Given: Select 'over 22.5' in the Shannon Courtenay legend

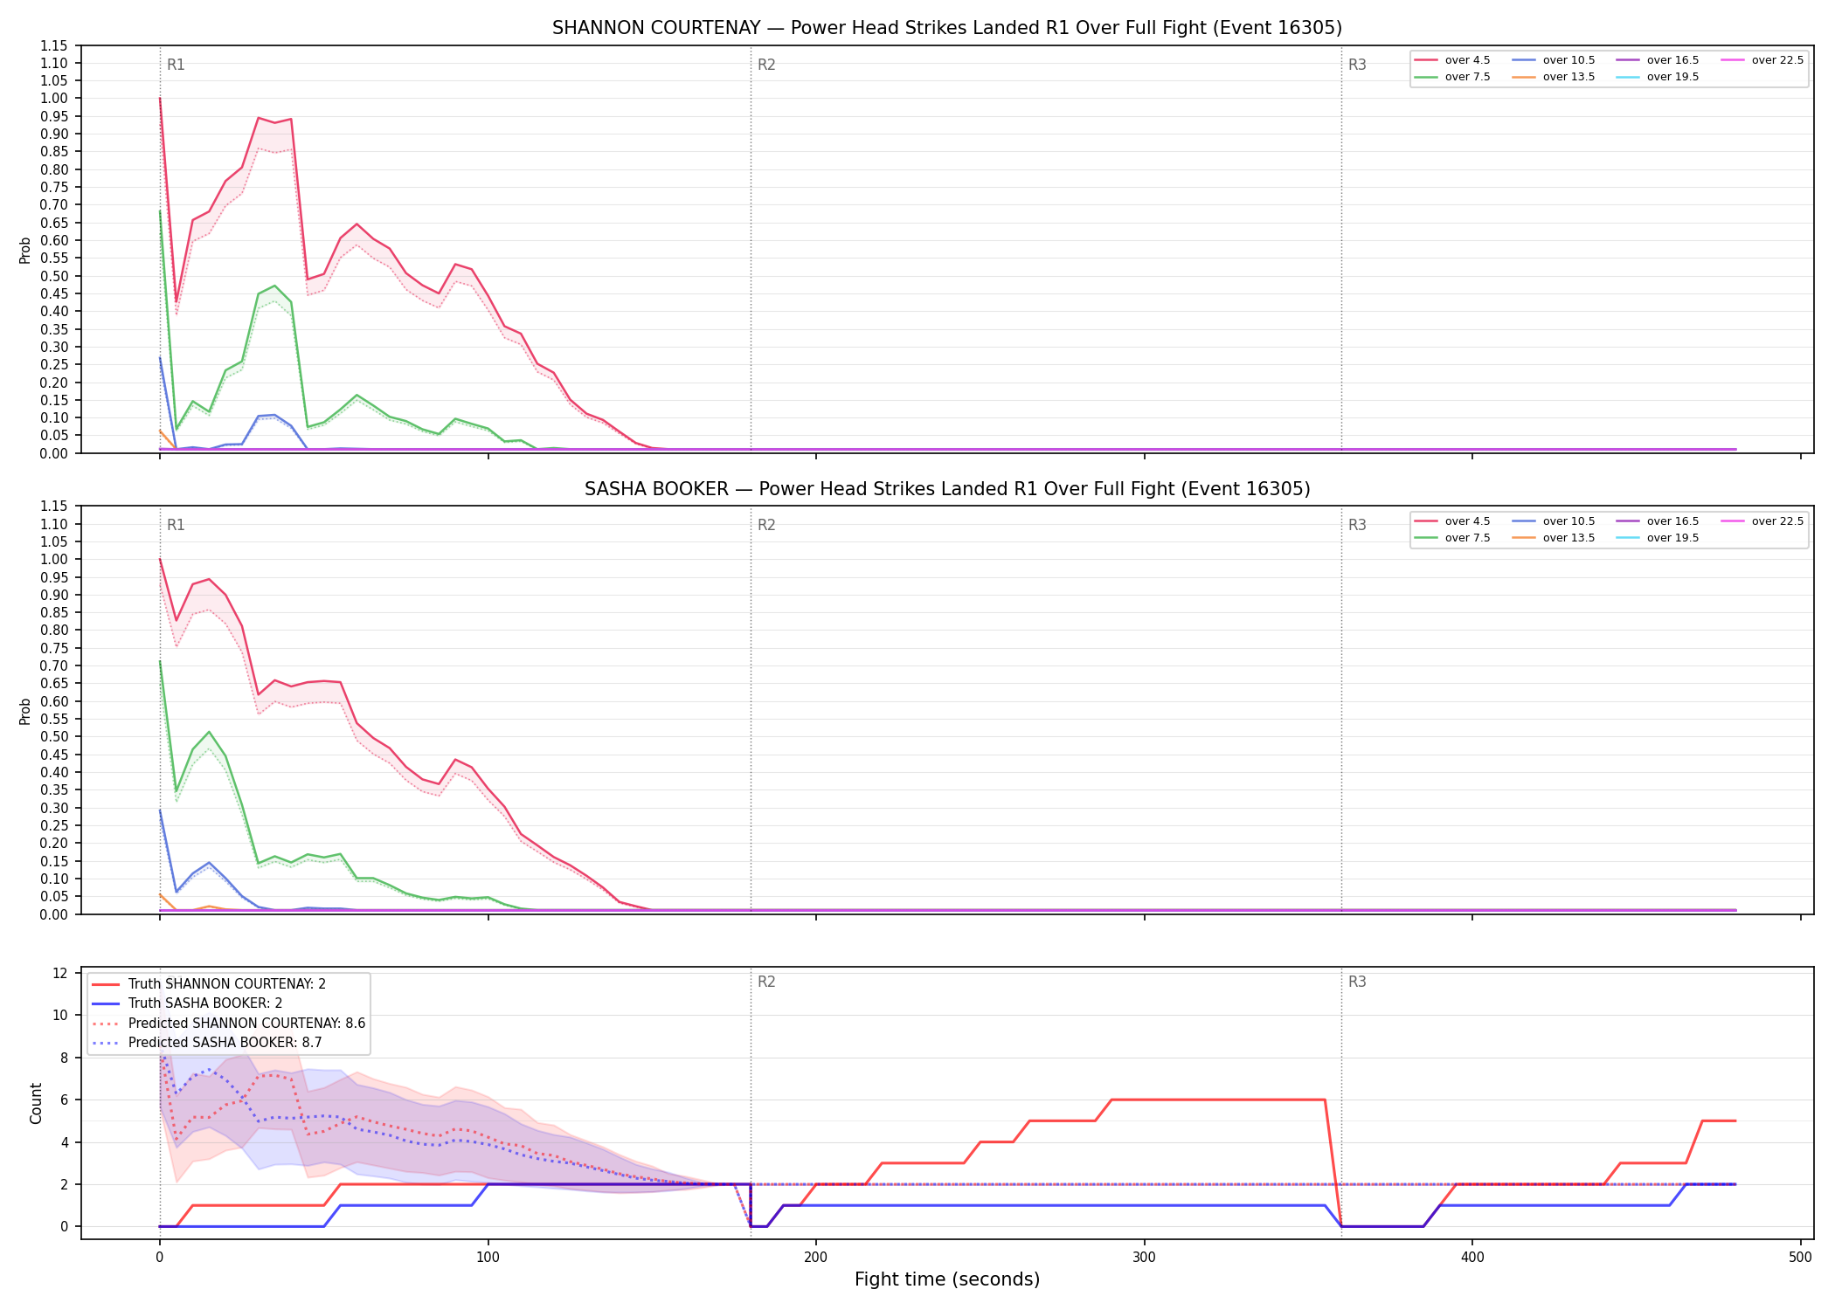Looking at the screenshot, I should (x=1762, y=60).
